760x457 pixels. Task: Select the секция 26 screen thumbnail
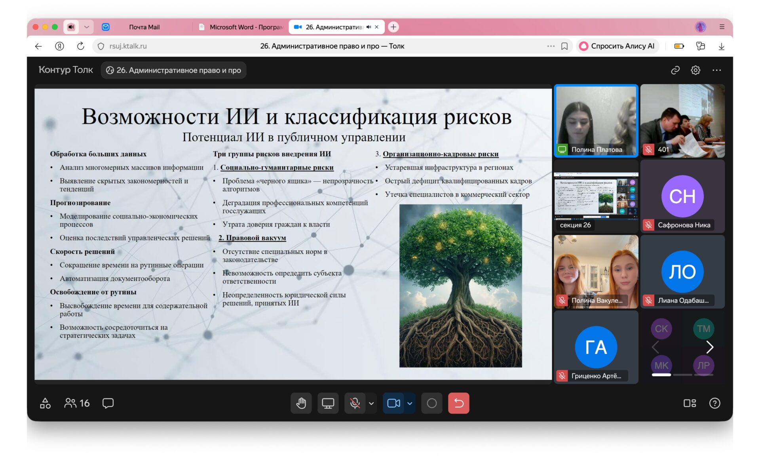tap(596, 196)
